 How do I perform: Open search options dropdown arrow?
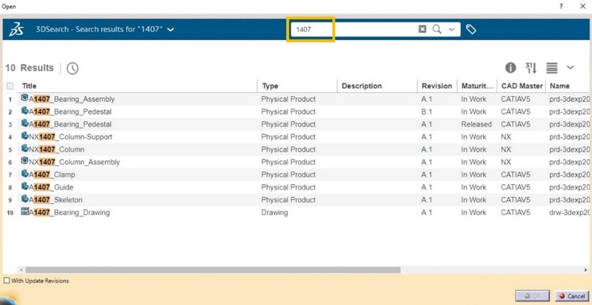[452, 29]
